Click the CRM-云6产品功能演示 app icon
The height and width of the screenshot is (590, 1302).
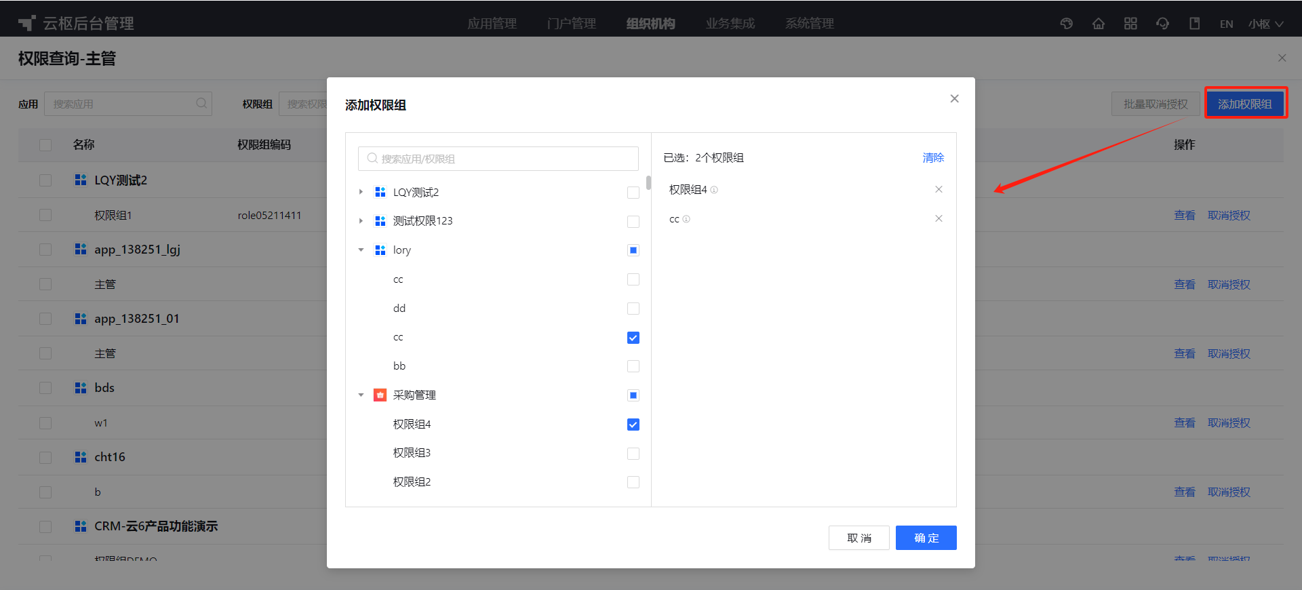[81, 526]
